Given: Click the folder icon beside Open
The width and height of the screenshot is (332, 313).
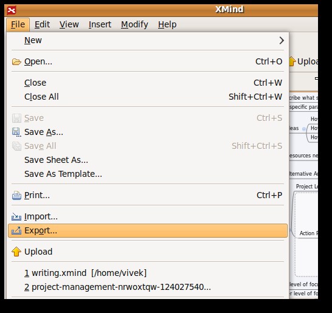Looking at the screenshot, I should [x=16, y=62].
